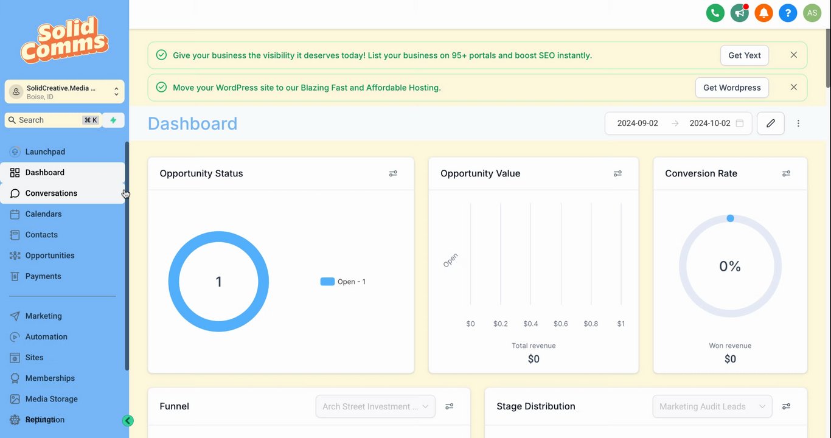Go to Conversations in the sidebar
831x438 pixels.
click(51, 193)
